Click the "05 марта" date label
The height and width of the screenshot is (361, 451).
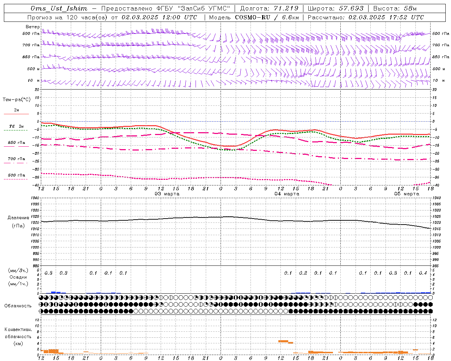407,194
